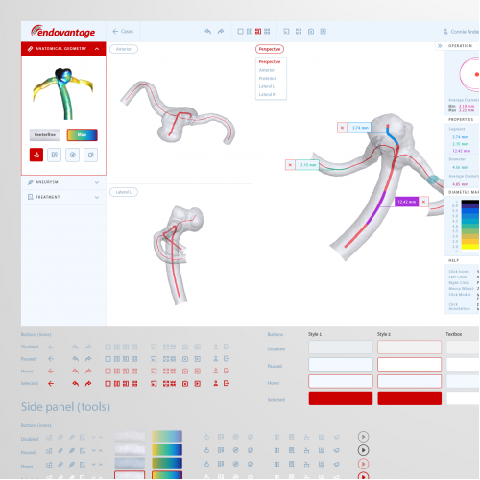480x480 pixels.
Task: Click the red dot in Operation cross-section circle
Action: click(x=477, y=74)
